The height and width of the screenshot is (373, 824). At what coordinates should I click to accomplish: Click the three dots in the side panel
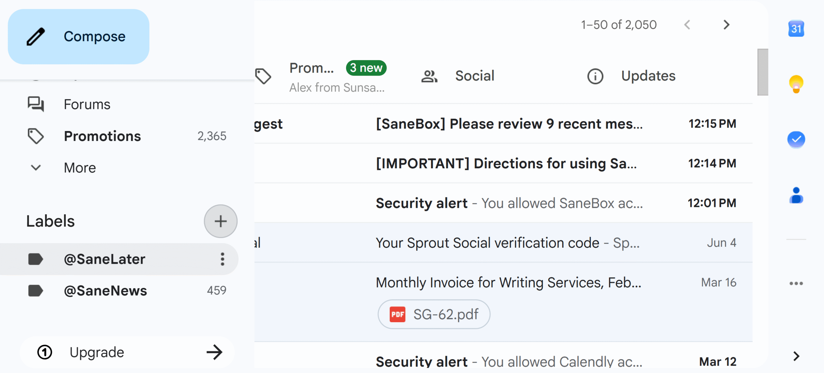[x=796, y=283]
